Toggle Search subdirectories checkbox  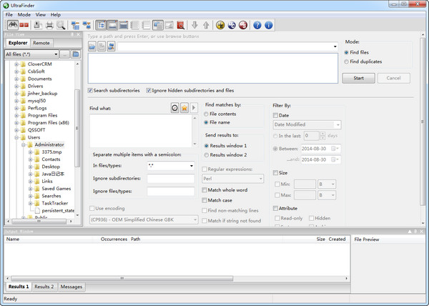point(90,90)
